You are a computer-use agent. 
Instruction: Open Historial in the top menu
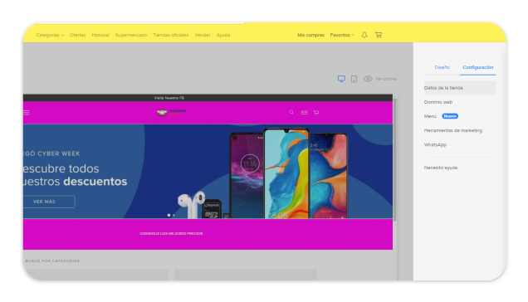tap(100, 35)
